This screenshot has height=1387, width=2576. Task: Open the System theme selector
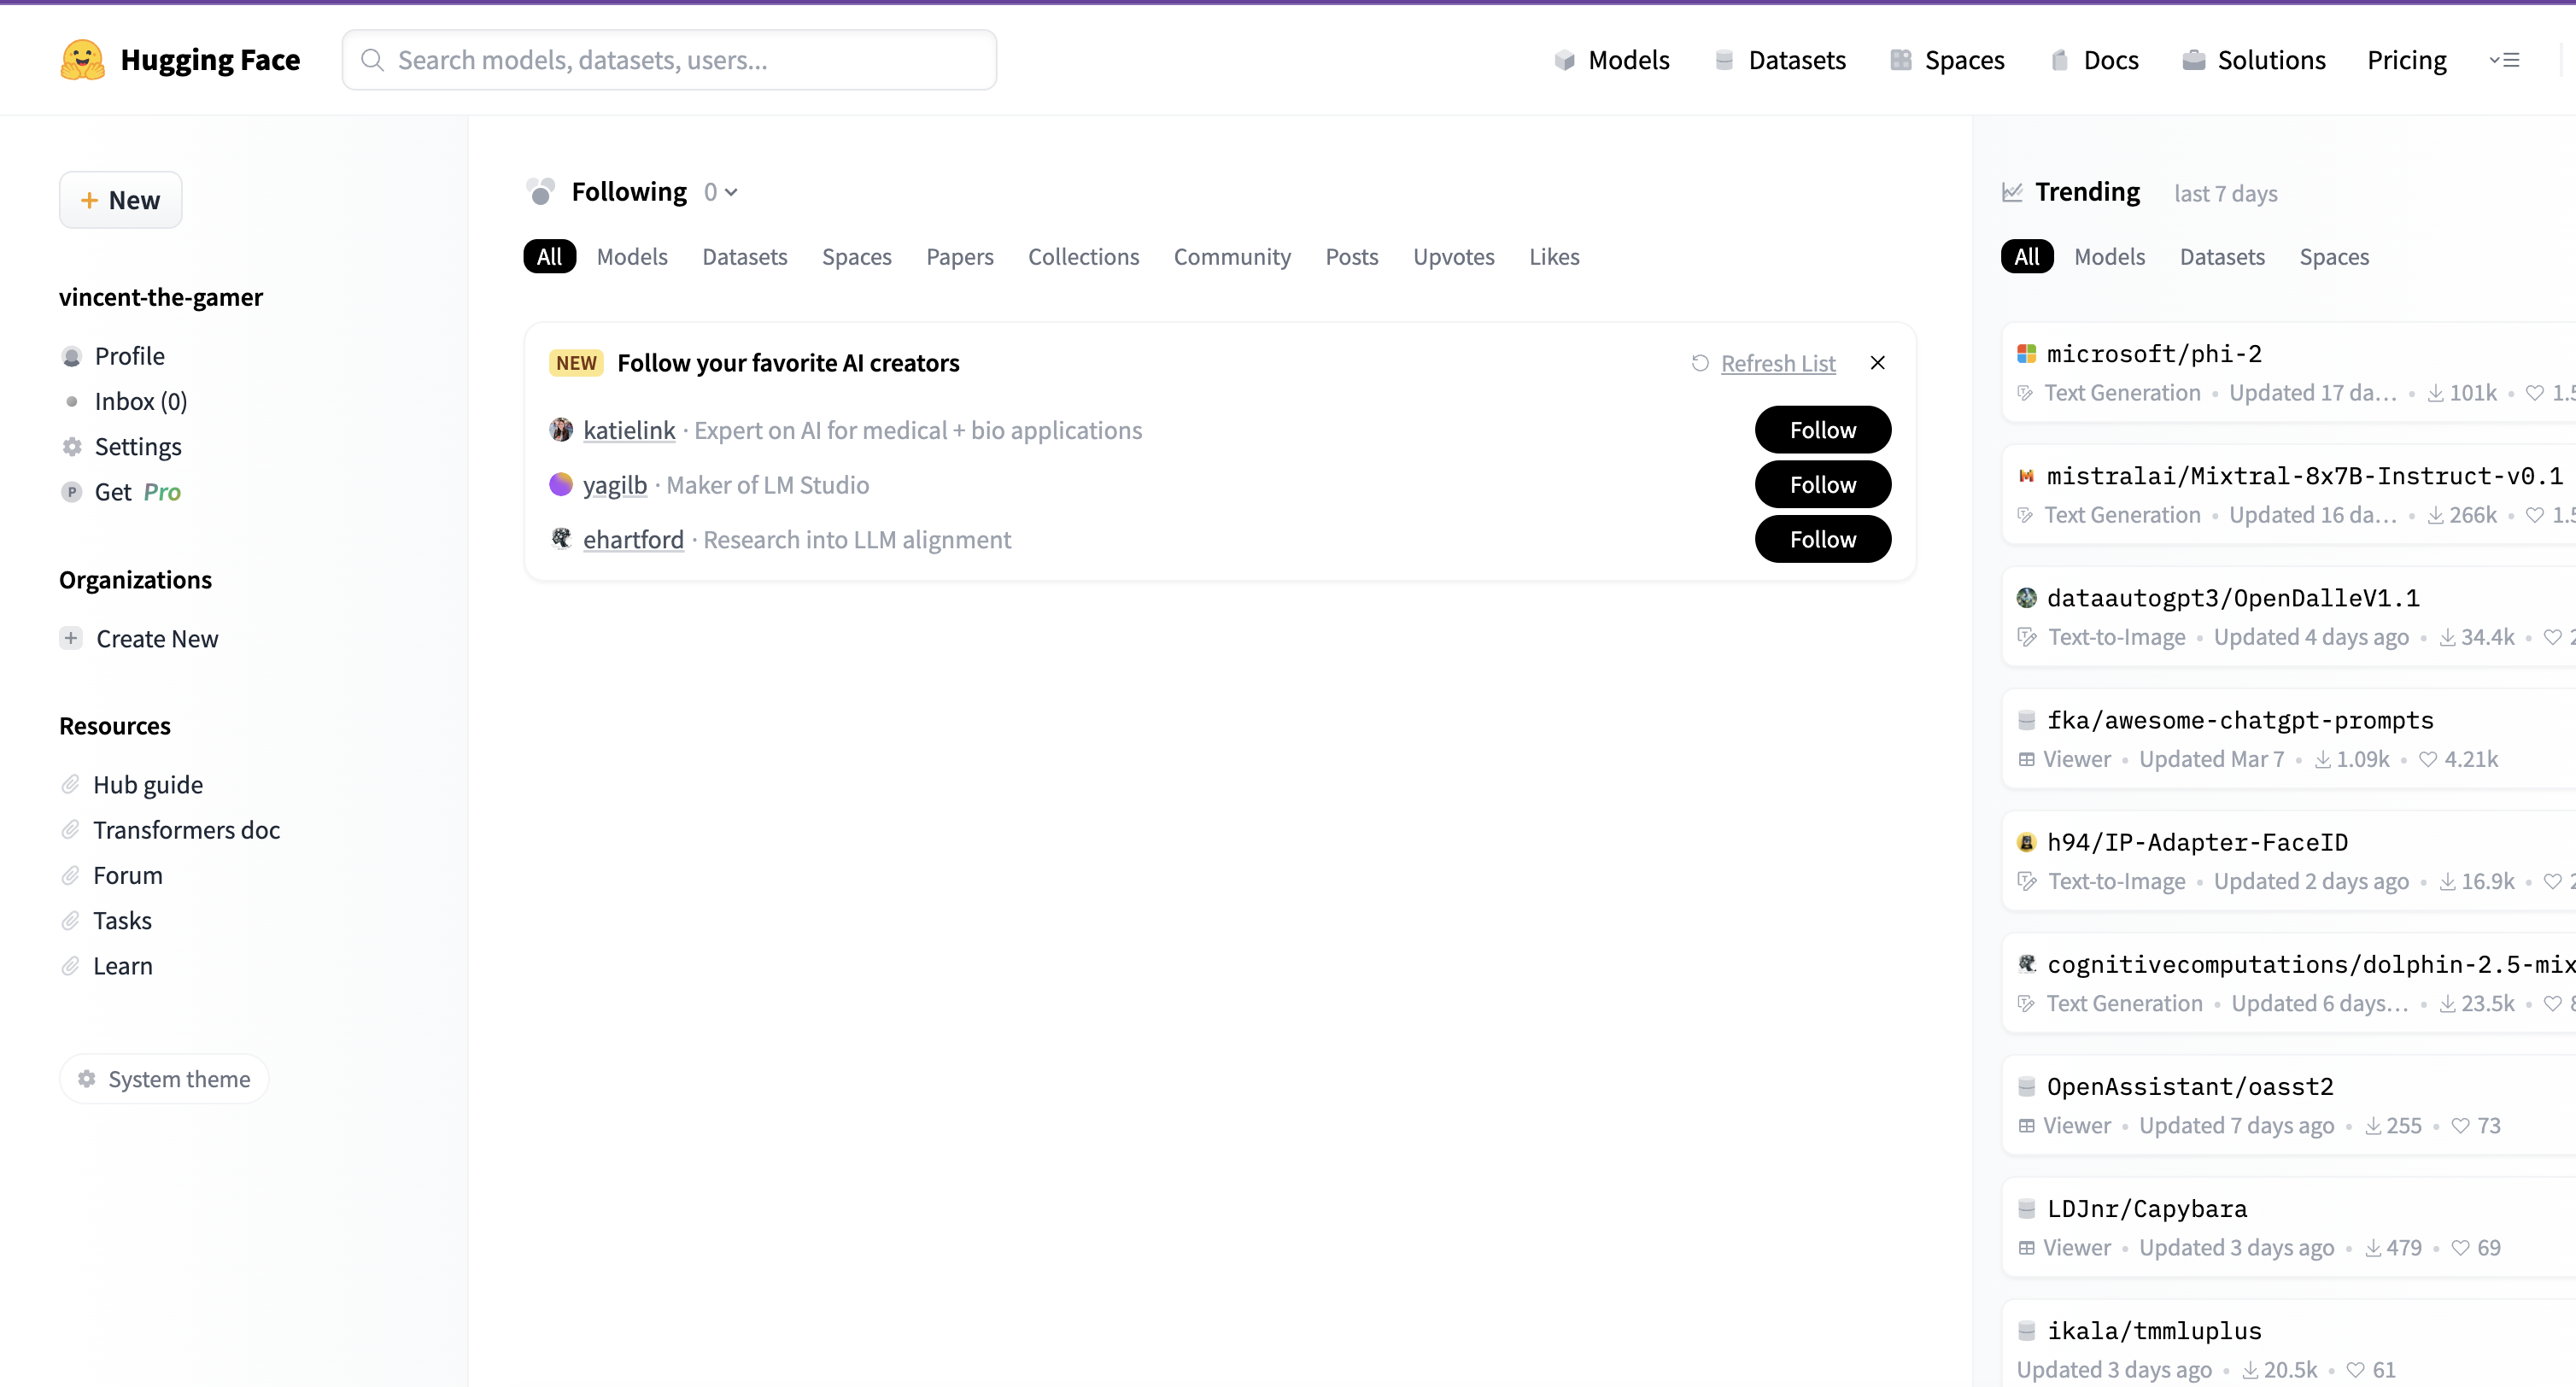[164, 1079]
